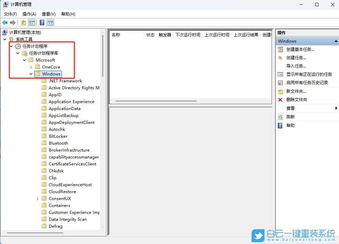Click the horizontal scrollbar below the tree
339x244 pixels.
click(35, 233)
